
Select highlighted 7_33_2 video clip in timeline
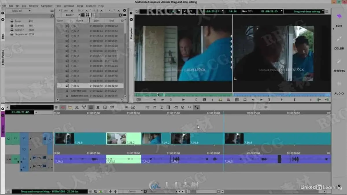click(x=124, y=138)
